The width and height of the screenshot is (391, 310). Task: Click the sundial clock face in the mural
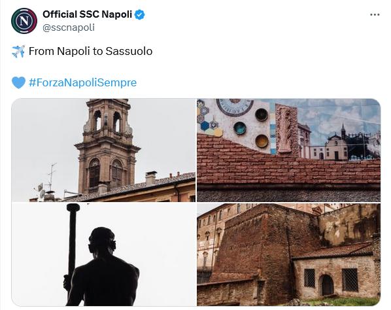(235, 107)
